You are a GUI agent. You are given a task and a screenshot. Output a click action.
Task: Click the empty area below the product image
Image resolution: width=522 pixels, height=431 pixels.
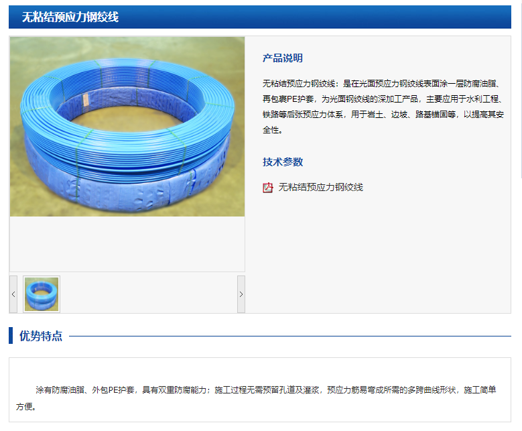pyautogui.click(x=127, y=244)
